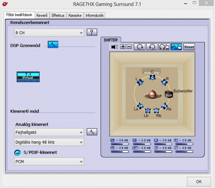Click the plus volume increase icon

123,47
